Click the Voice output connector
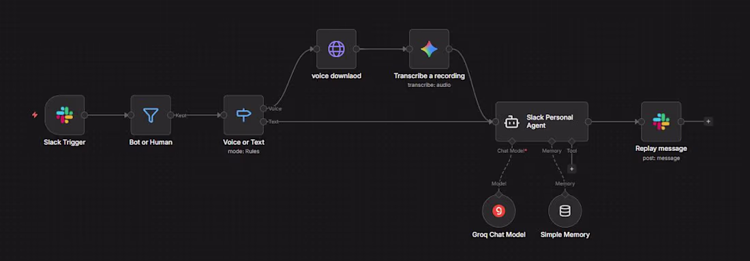The width and height of the screenshot is (750, 261). pos(263,108)
